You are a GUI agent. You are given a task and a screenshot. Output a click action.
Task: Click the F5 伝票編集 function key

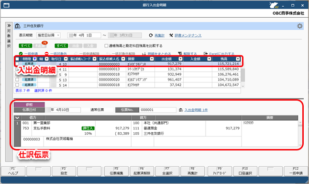point(116,171)
